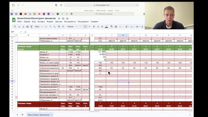Open the Roboto font dropdown

[72, 27]
